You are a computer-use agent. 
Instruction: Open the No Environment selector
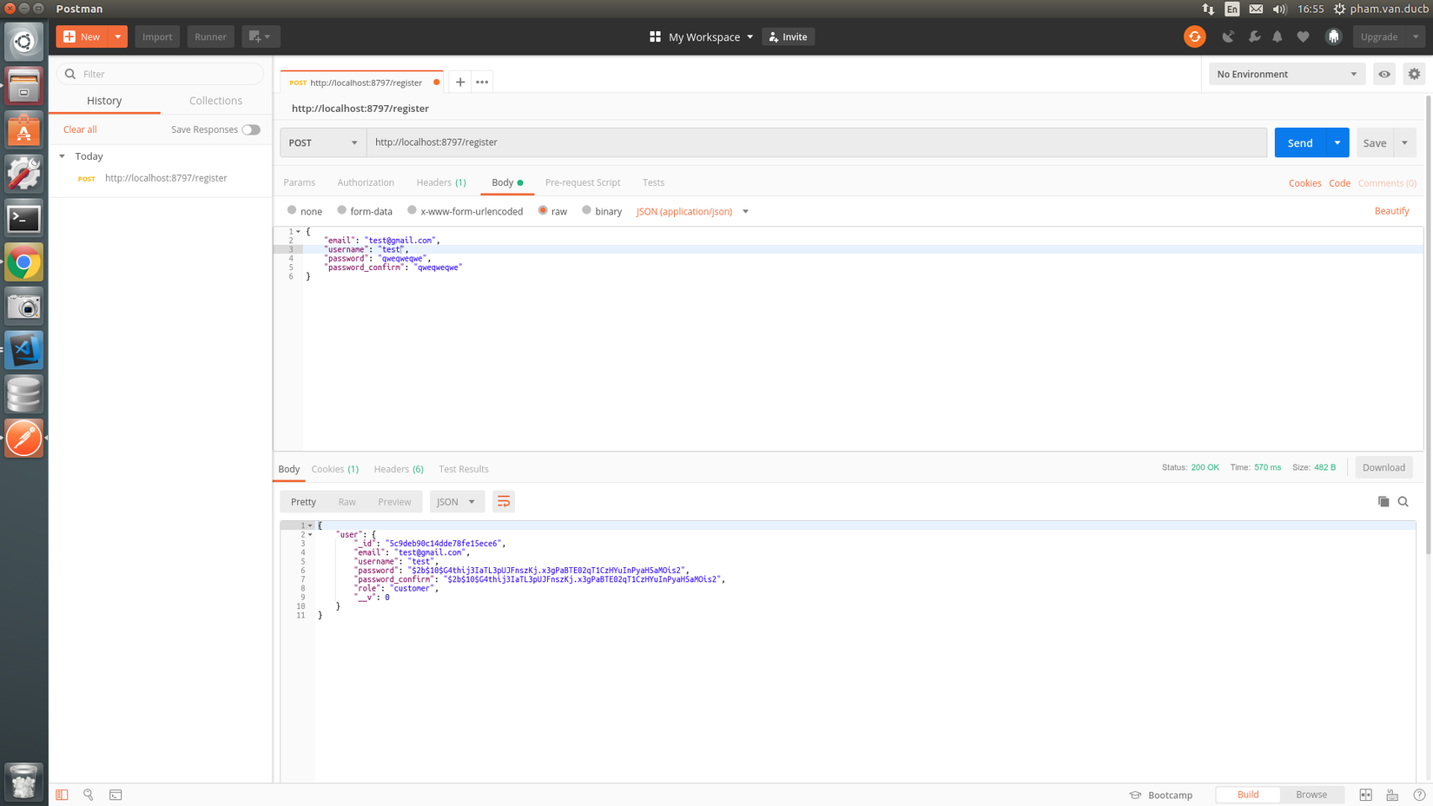pos(1287,74)
